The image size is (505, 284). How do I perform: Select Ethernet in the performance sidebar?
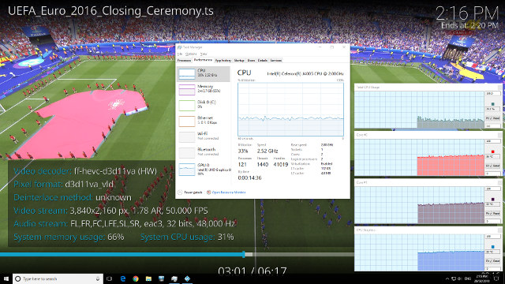click(204, 121)
